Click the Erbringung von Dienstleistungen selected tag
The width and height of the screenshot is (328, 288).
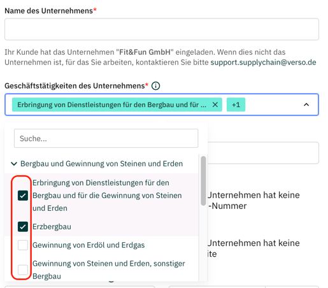112,104
